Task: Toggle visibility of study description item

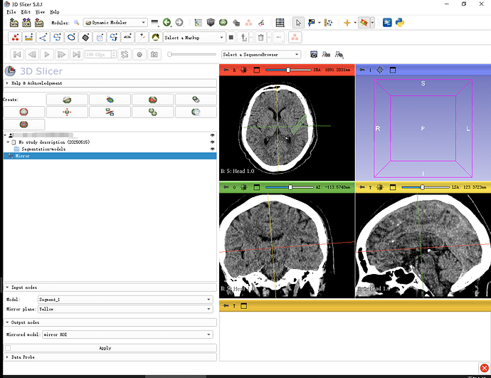Action: coord(212,142)
